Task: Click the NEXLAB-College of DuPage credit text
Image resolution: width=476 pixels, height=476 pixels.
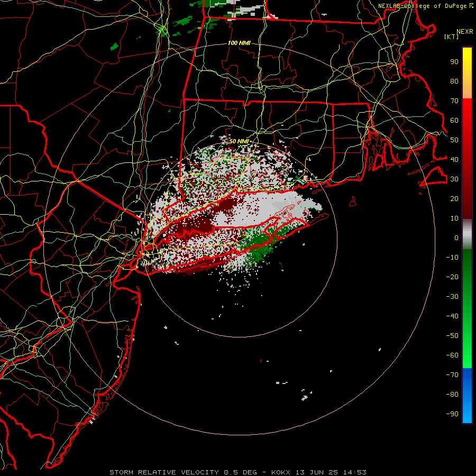Action: [423, 6]
